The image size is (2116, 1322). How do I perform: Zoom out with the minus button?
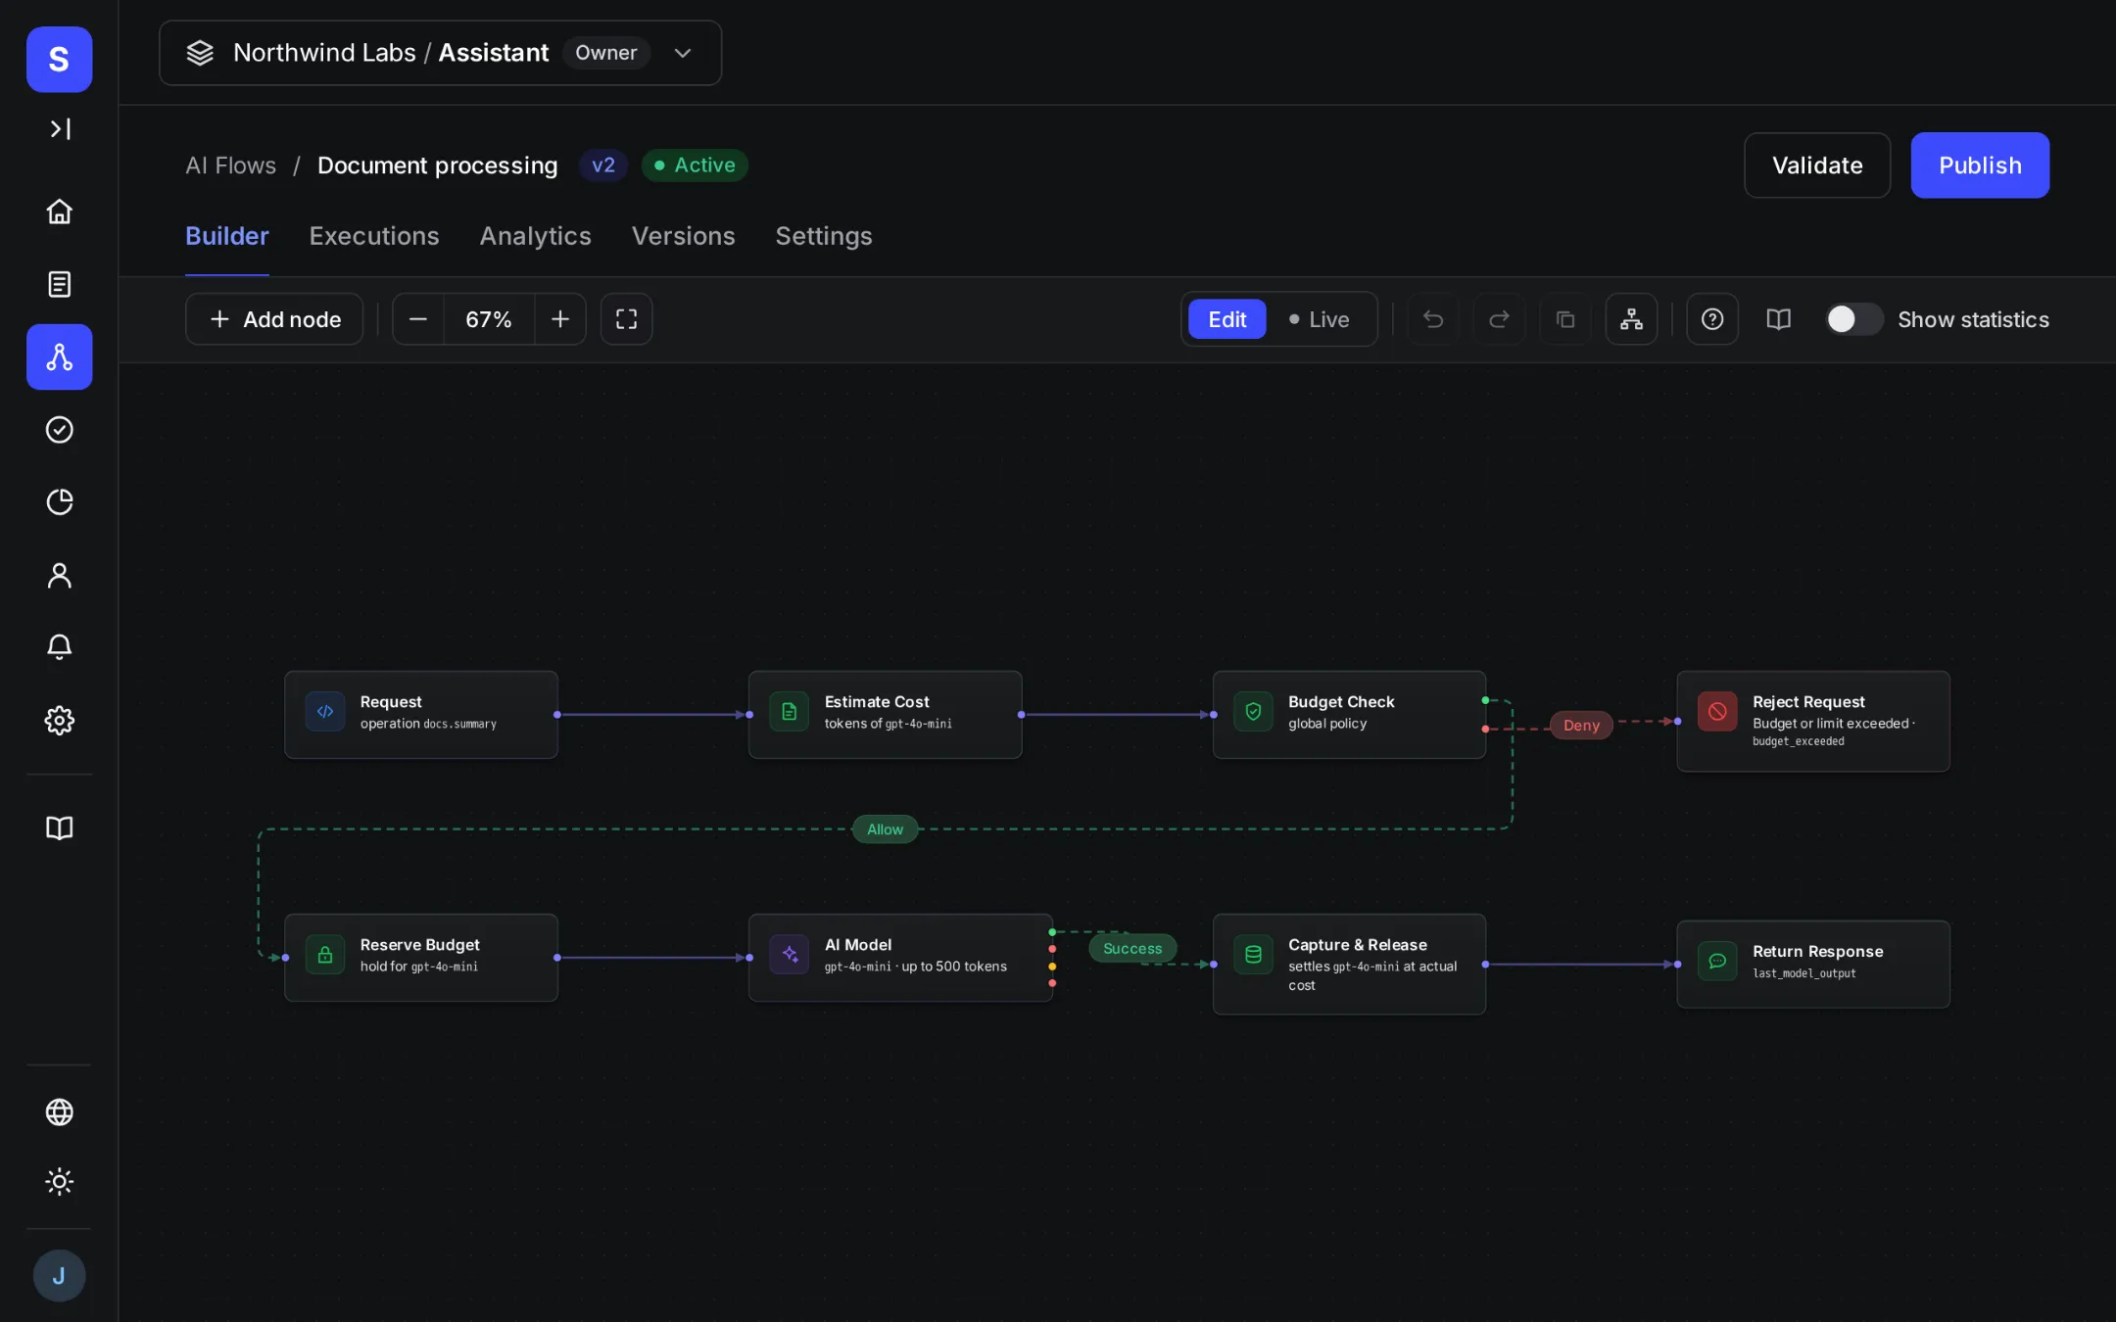418,319
